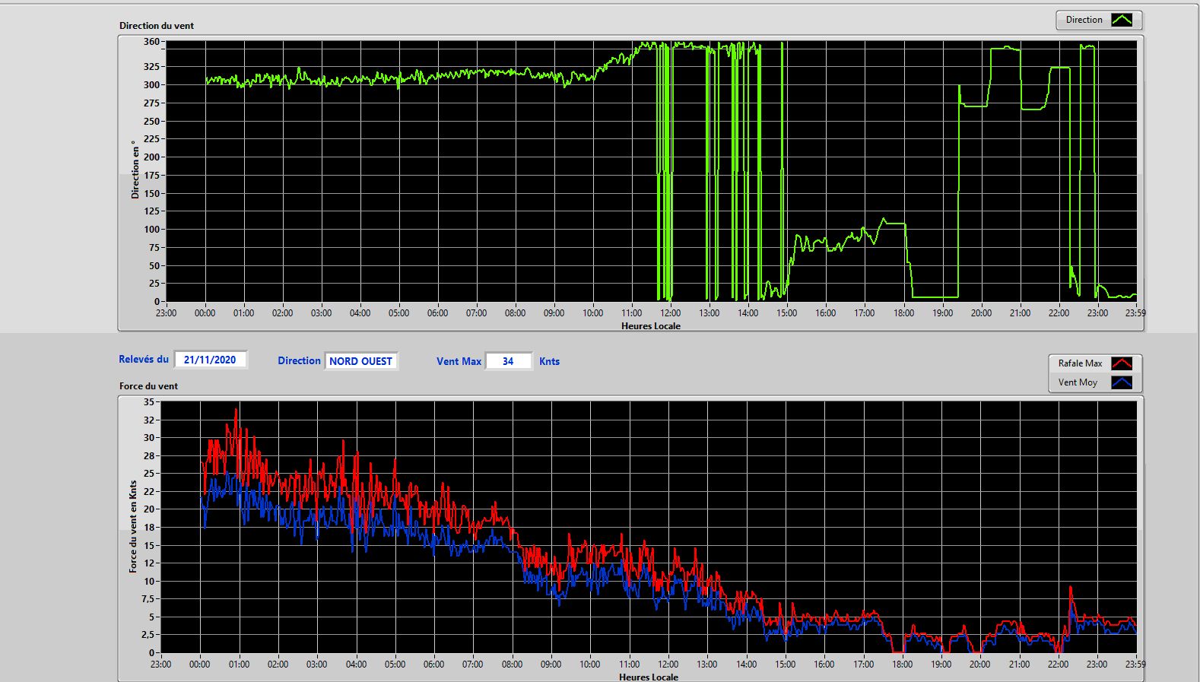This screenshot has height=682, width=1200.
Task: Click the 300 value on direction Y axis
Action: tap(151, 85)
